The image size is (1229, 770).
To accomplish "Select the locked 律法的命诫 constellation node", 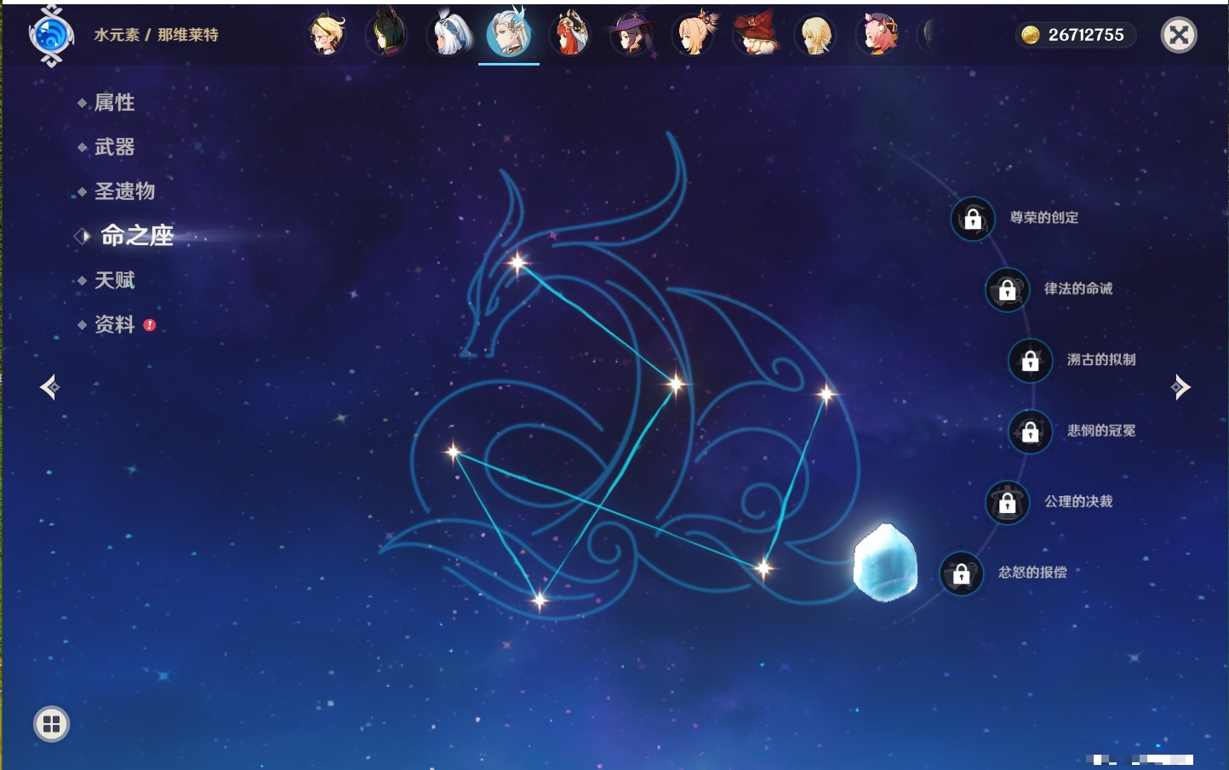I will point(1008,289).
